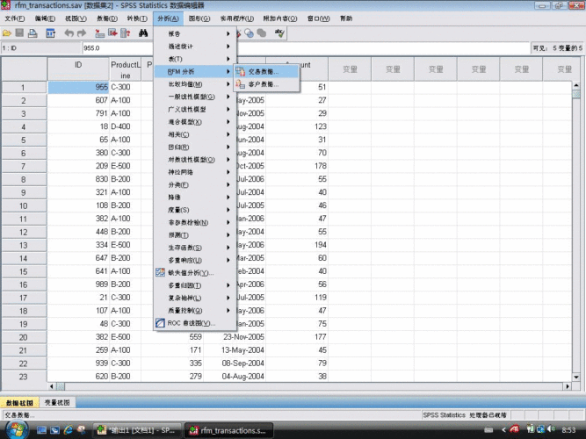Switch to the 数据视图 tab
586x439 pixels.
[x=19, y=402]
